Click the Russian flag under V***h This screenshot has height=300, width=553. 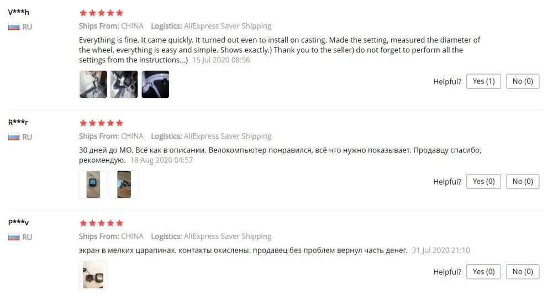(x=14, y=27)
